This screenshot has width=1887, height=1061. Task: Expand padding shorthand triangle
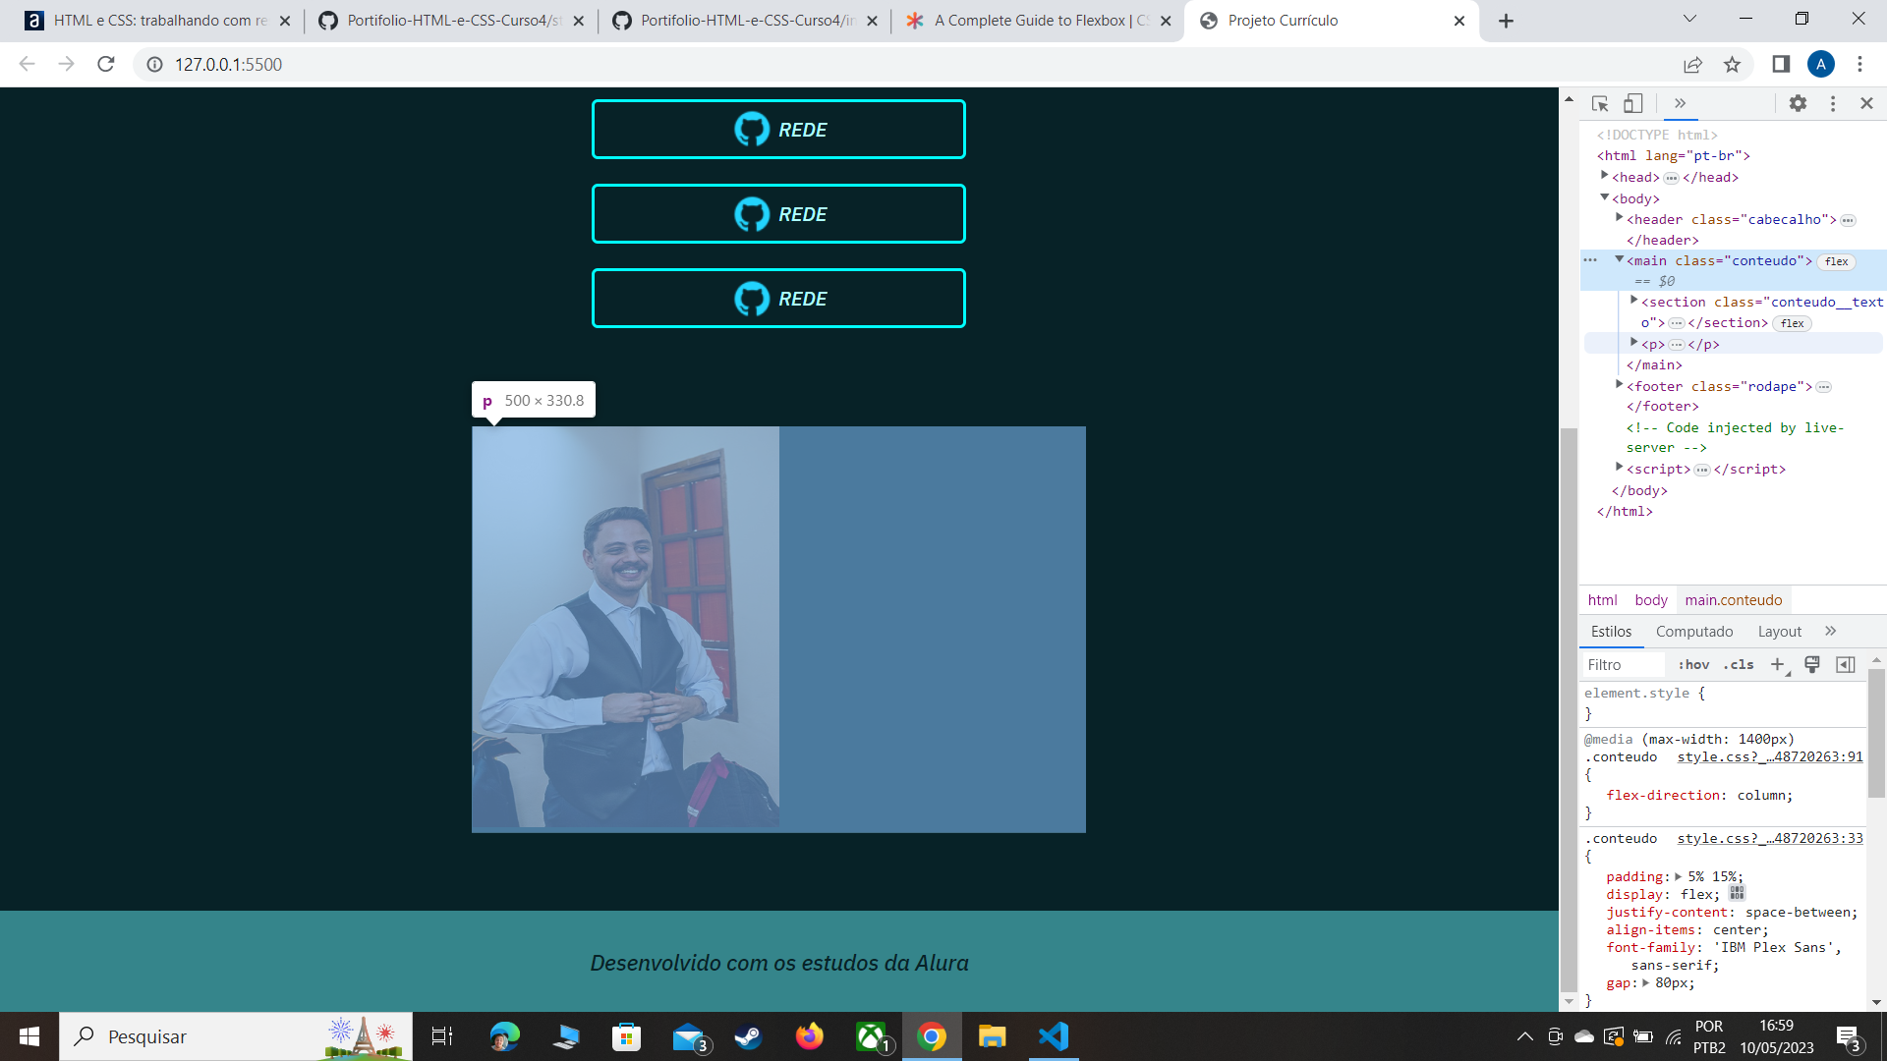pos(1679,876)
